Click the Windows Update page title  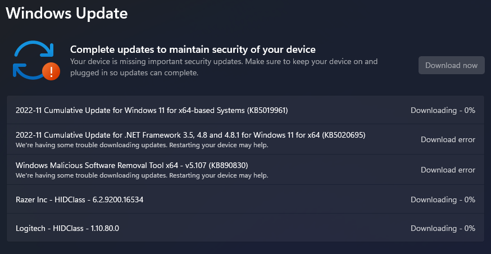[67, 12]
